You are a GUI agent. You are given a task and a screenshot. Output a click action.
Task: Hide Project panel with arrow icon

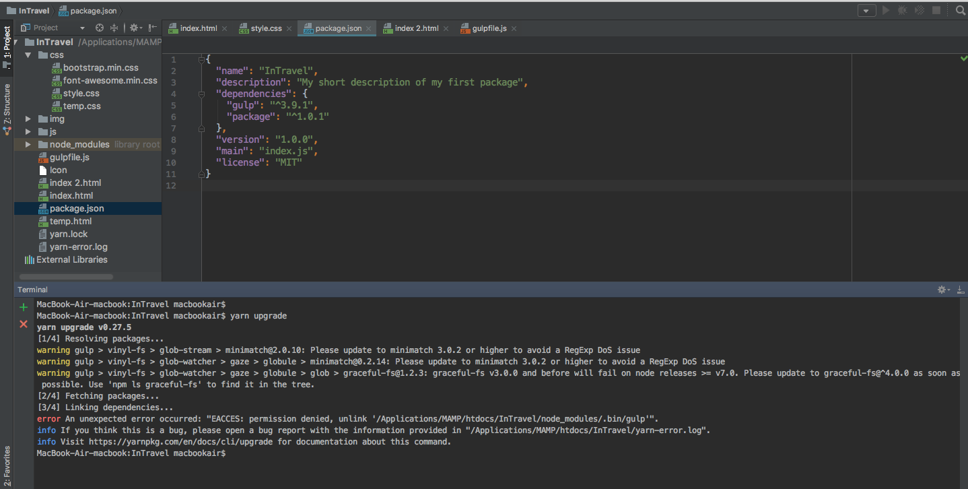[153, 28]
